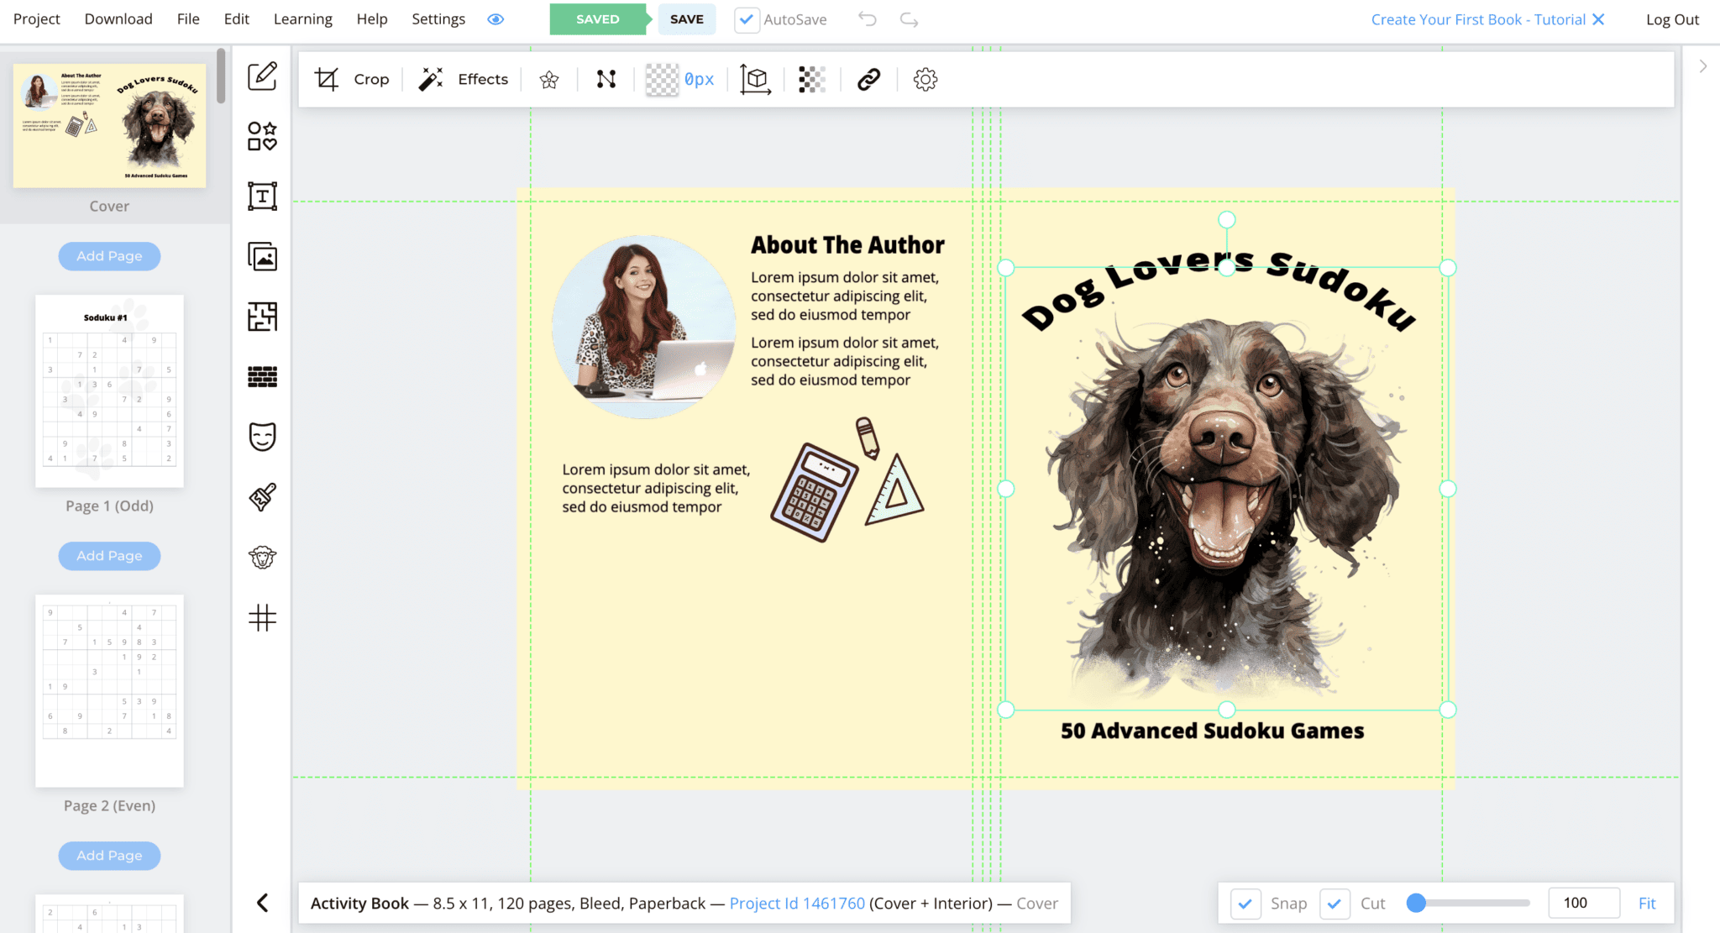Select the paintbrush tool in the sidebar
Image resolution: width=1720 pixels, height=933 pixels.
pos(262,496)
